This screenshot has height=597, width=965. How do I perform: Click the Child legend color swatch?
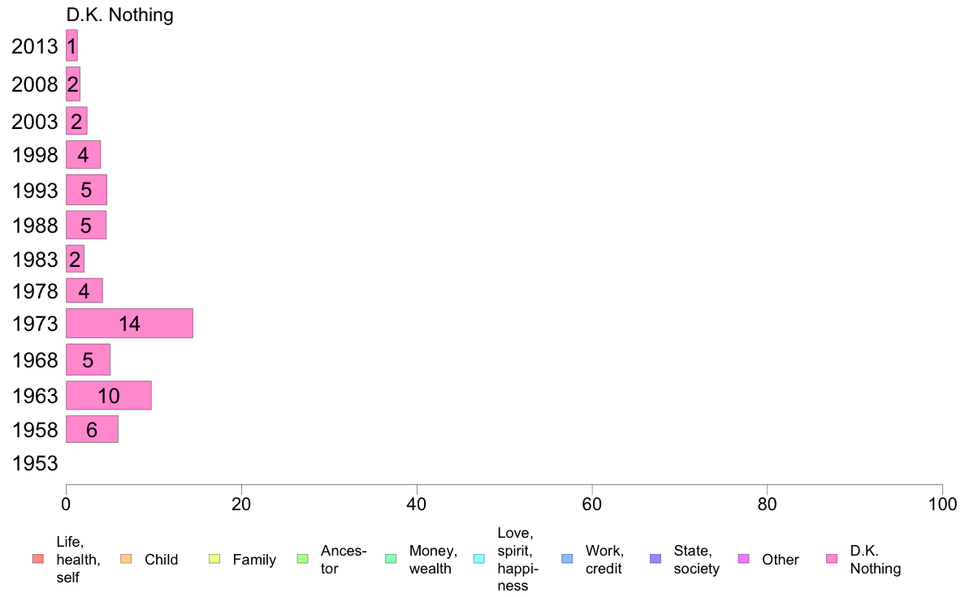click(126, 559)
